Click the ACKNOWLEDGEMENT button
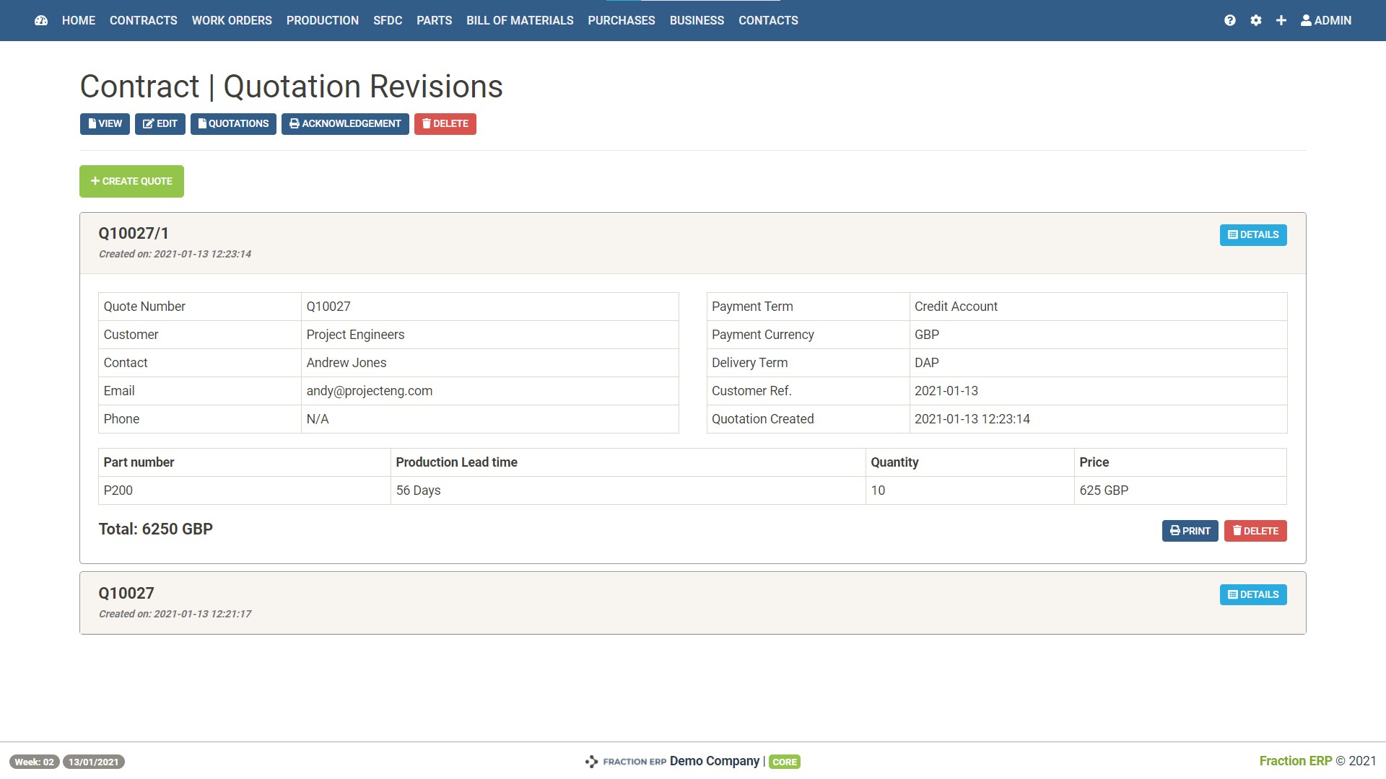 345,124
